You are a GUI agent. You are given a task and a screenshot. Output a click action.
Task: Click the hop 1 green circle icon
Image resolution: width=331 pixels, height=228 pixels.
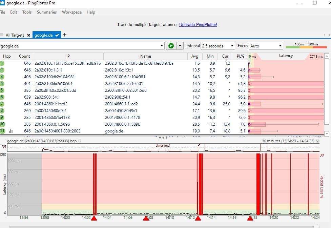[x=2, y=63]
